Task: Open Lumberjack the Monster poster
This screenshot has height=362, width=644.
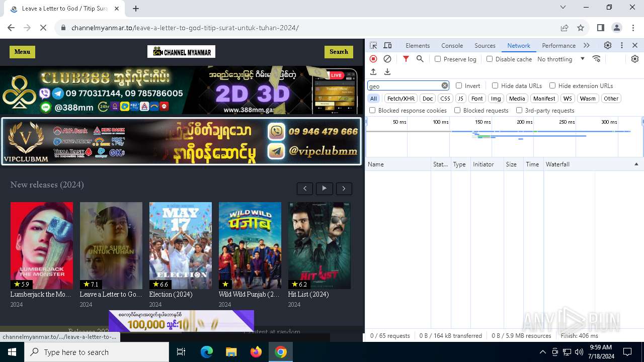Action: coord(42,245)
